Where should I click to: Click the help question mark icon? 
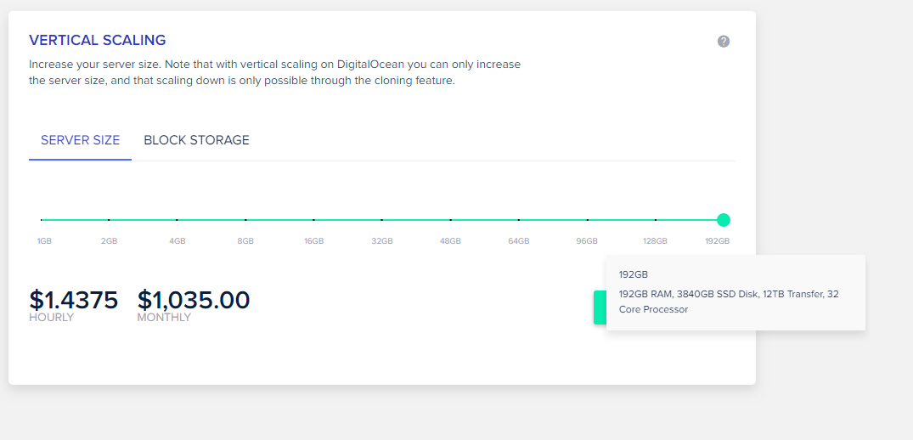pyautogui.click(x=724, y=42)
